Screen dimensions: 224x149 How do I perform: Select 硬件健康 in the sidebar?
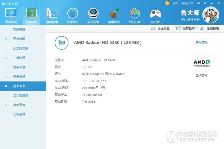point(23,39)
